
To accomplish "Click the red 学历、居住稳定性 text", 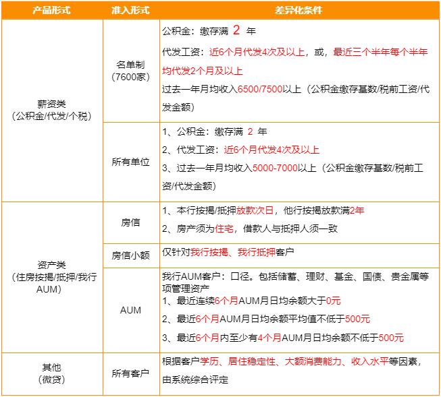I will [x=238, y=362].
